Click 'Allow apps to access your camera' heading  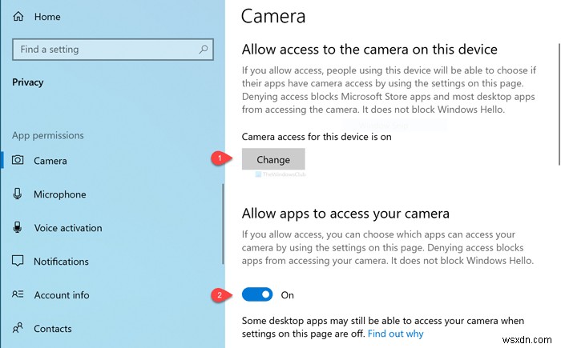345,214
